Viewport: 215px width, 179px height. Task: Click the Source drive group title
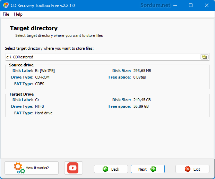point(21,65)
